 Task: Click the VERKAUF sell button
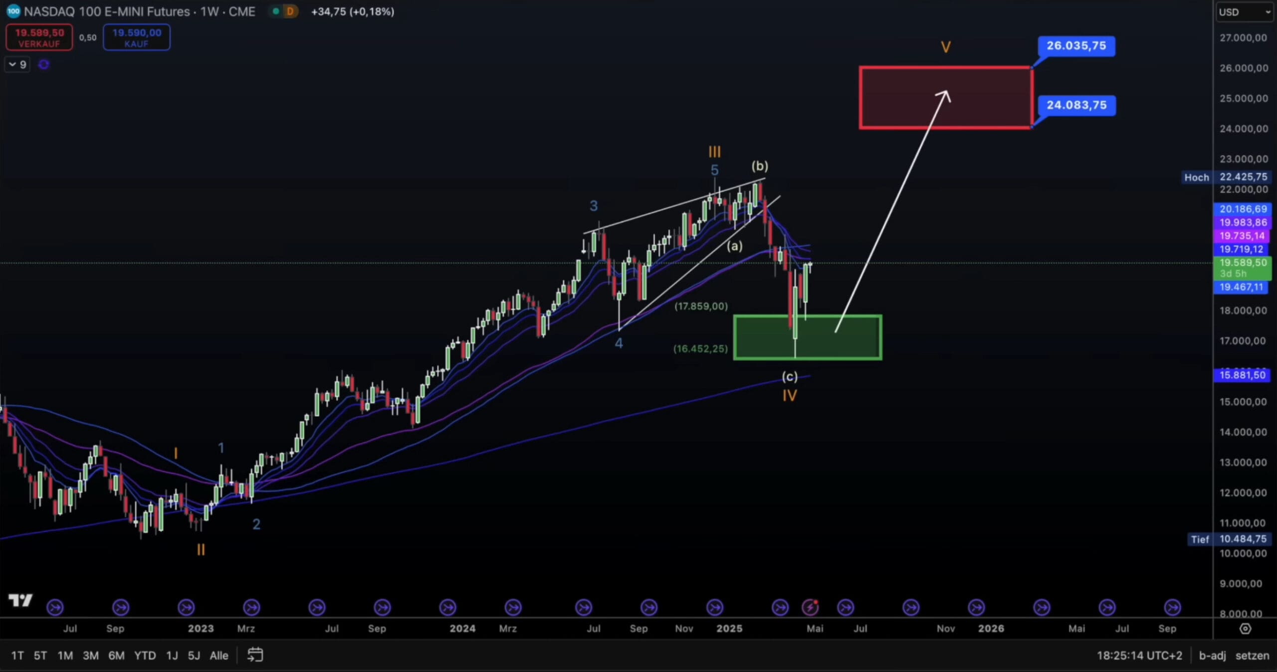tap(39, 37)
